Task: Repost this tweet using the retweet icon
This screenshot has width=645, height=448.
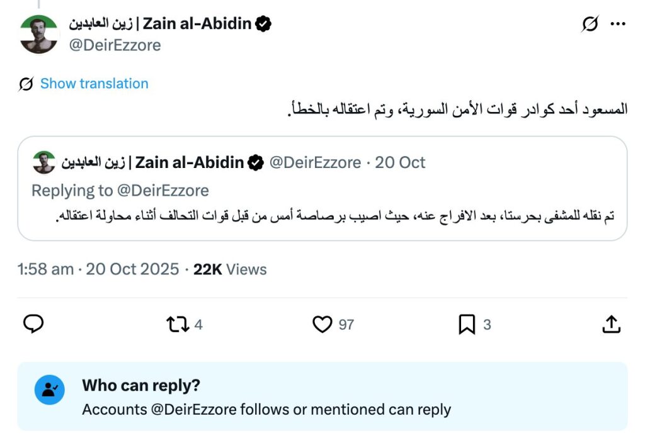Action: click(x=177, y=324)
